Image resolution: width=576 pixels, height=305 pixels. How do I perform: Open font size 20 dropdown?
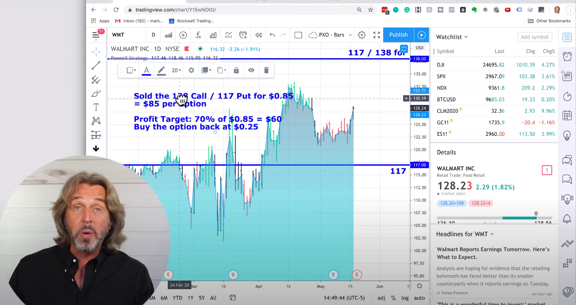176,70
